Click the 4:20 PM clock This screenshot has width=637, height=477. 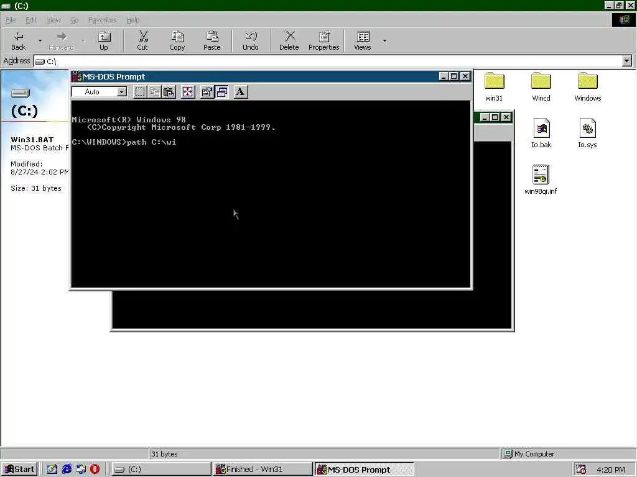click(x=611, y=470)
